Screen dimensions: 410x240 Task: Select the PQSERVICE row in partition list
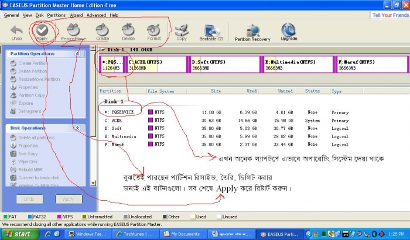point(227,112)
